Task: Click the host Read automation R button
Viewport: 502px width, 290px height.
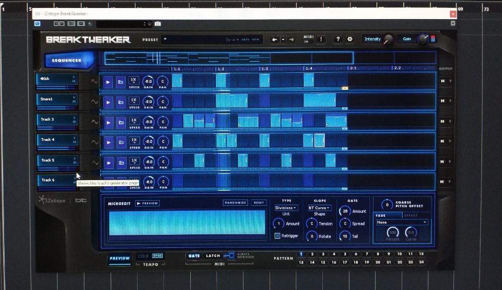Action: [56, 24]
